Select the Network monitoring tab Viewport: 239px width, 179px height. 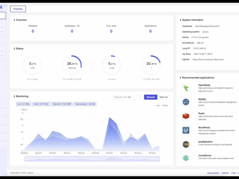[151, 97]
